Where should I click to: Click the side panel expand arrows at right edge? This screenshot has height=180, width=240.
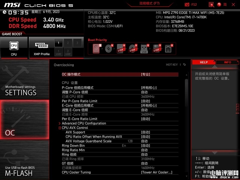coord(237,113)
